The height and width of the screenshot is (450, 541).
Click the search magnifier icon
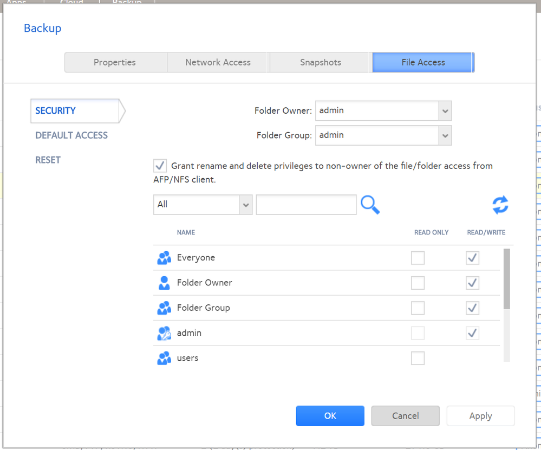pyautogui.click(x=370, y=205)
